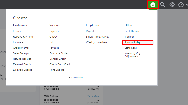188x105 pixels.
Task: Click the $12,500.00 QuickBooks balance
Action: (93, 103)
